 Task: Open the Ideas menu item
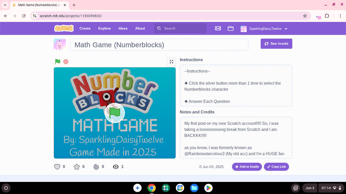pyautogui.click(x=123, y=28)
